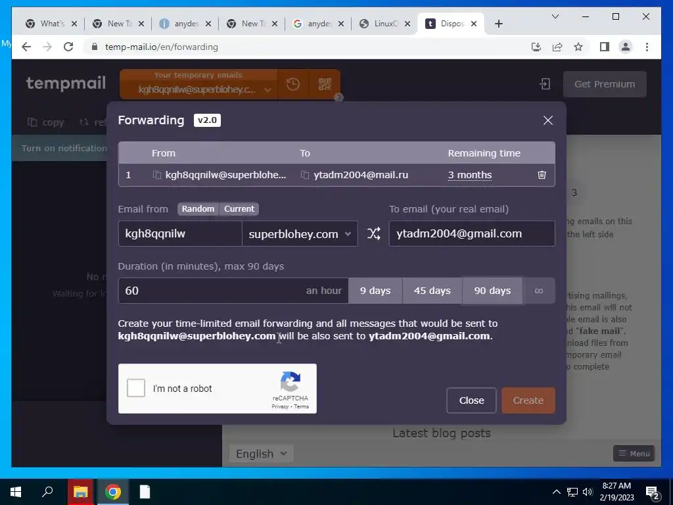Open Chrome three-dot menu
The height and width of the screenshot is (505, 673).
[647, 47]
